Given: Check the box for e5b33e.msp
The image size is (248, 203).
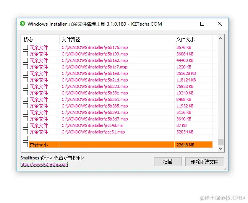Looking at the screenshot, I should pyautogui.click(x=25, y=93).
